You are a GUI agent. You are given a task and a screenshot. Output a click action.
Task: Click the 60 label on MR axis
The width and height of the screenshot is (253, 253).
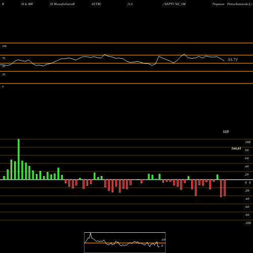pyautogui.click(x=247, y=158)
